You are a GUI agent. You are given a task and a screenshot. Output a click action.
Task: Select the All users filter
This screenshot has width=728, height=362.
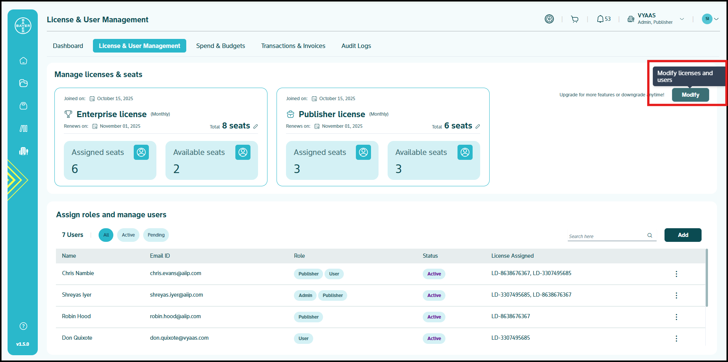point(106,235)
